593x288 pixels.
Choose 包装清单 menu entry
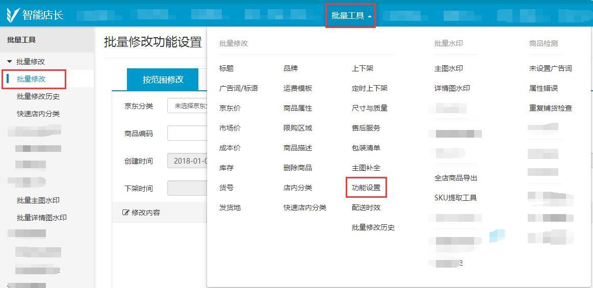coord(366,148)
